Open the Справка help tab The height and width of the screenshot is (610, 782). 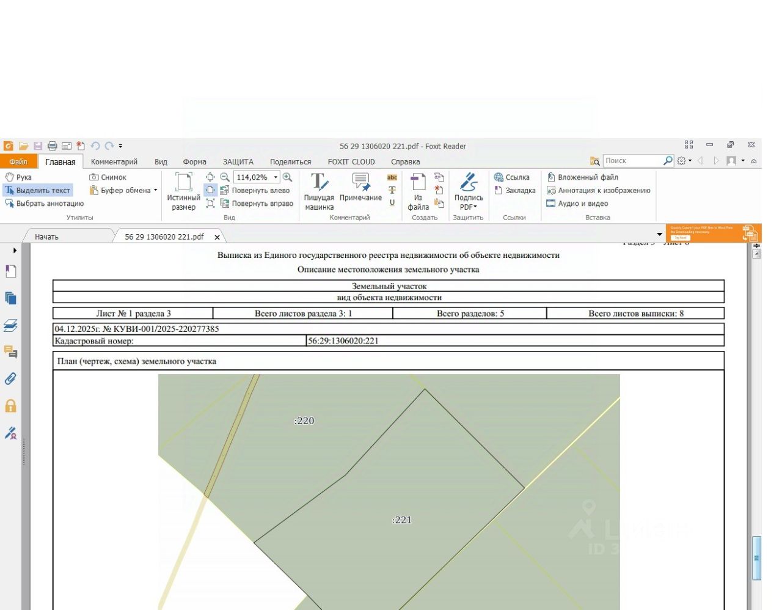point(406,162)
